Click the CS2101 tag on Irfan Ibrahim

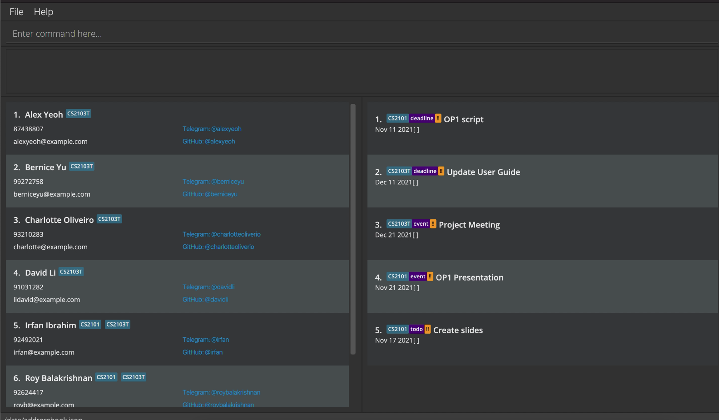pyautogui.click(x=90, y=324)
